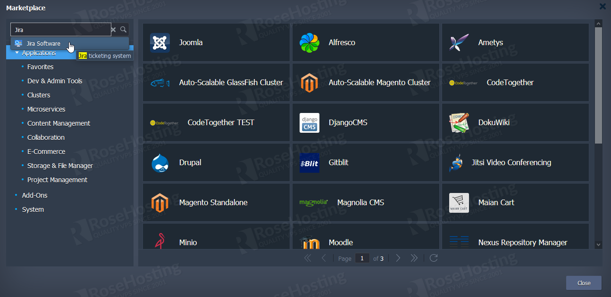Screen dimensions: 611x297
Task: Open the E-Commerce category
Action: pyautogui.click(x=46, y=152)
